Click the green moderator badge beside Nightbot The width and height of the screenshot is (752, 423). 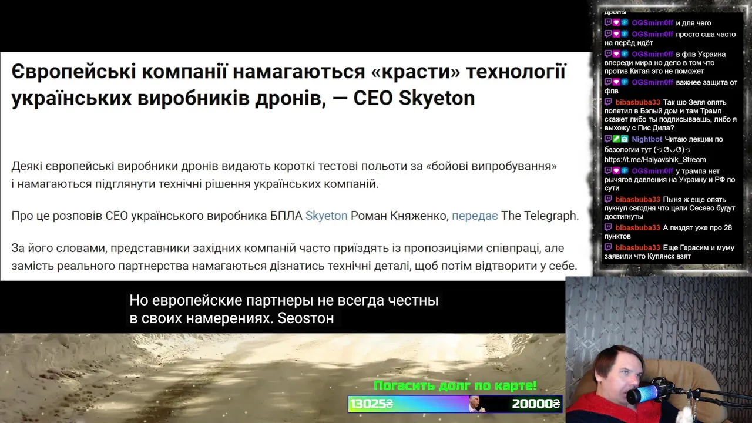616,139
